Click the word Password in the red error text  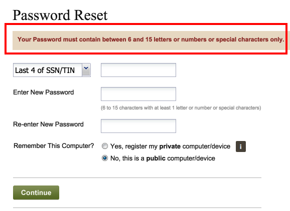point(47,39)
